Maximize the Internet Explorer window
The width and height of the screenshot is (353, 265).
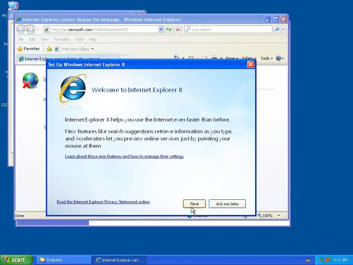click(275, 19)
